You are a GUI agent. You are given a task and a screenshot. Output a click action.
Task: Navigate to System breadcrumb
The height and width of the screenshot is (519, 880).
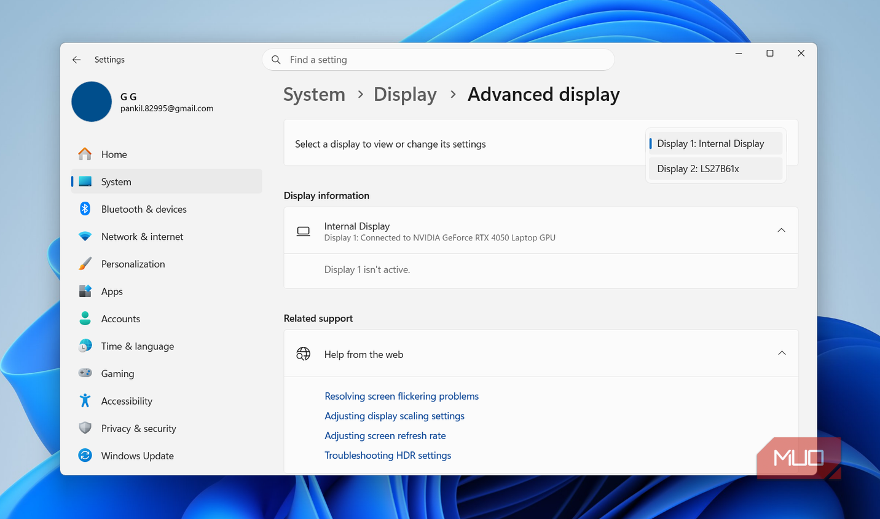(x=314, y=94)
